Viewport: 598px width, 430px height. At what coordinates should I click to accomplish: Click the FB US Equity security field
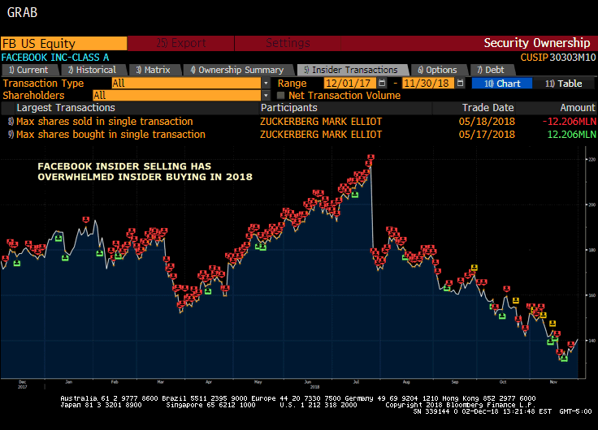click(x=63, y=44)
